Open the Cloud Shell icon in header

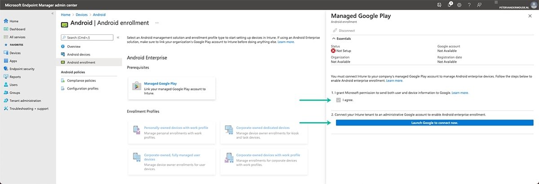coord(439,4)
